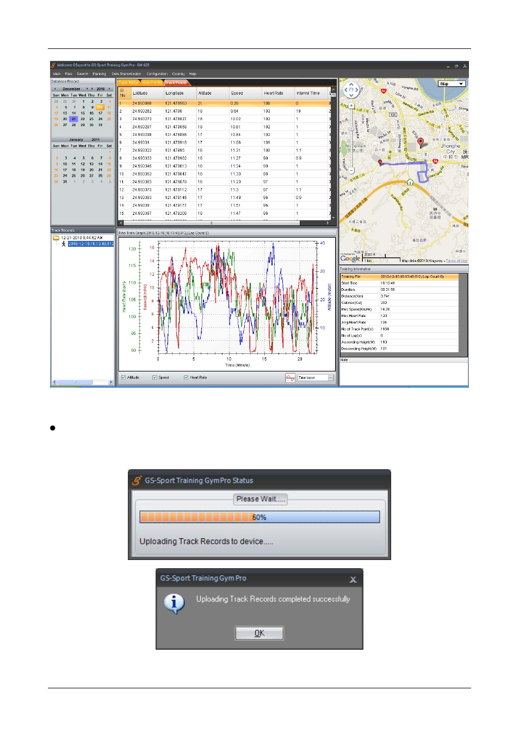This screenshot has height=734, width=519.
Task: Open the Terms of Use map link
Action: pos(456,261)
